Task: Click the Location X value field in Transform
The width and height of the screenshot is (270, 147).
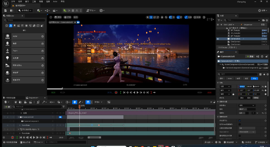Action: (242, 87)
